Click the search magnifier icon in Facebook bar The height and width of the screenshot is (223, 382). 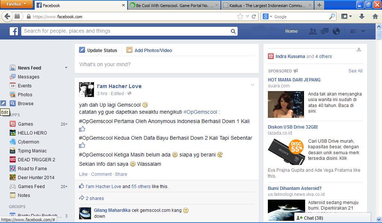[x=233, y=31]
